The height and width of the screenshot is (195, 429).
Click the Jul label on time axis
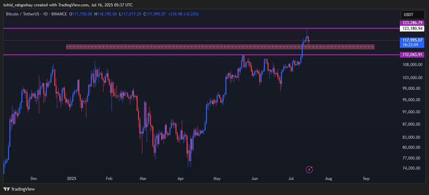click(291, 179)
